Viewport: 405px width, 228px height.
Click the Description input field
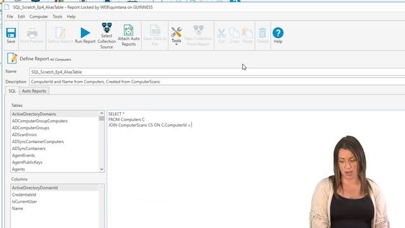(217, 82)
